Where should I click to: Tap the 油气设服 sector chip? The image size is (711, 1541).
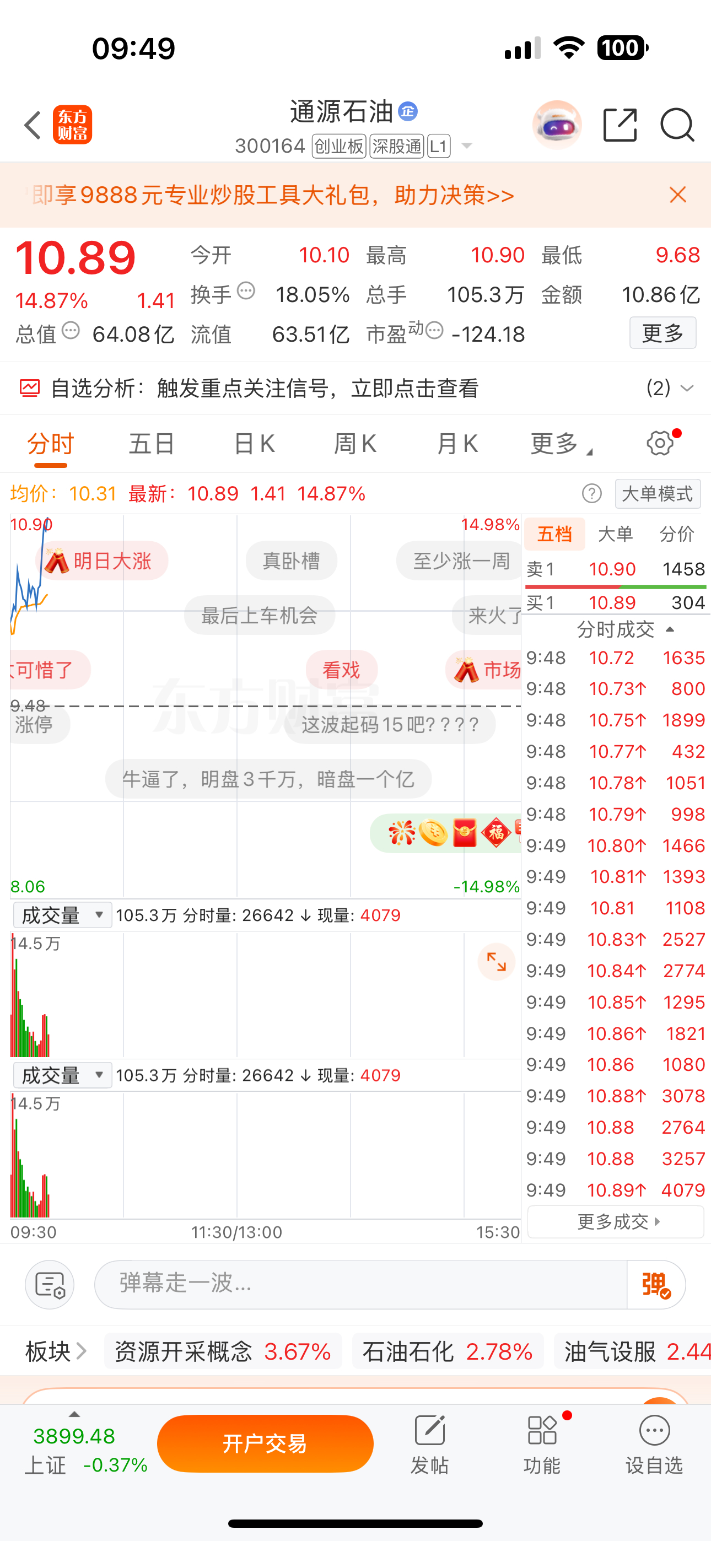pos(632,1351)
